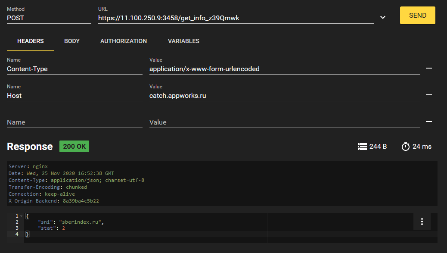The width and height of the screenshot is (447, 253).
Task: Edit the Content-Type header name field
Action: pyautogui.click(x=74, y=69)
